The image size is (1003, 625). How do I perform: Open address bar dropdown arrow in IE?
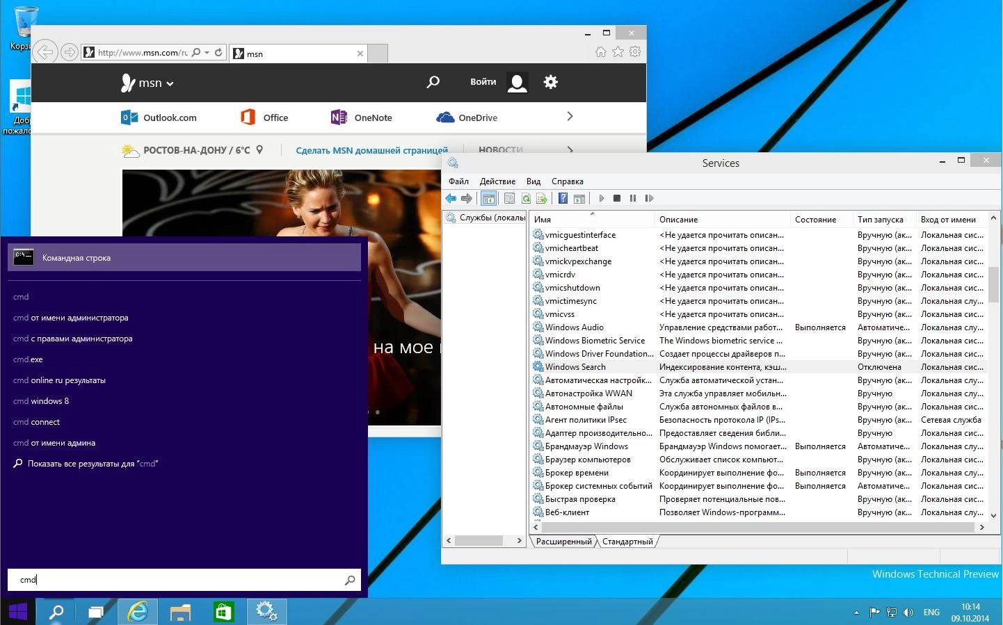(x=207, y=52)
